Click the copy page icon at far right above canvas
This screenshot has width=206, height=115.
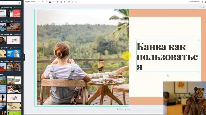[x=204, y=7]
